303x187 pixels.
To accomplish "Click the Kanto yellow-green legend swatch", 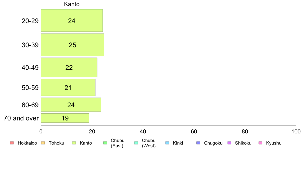I will tap(74, 143).
